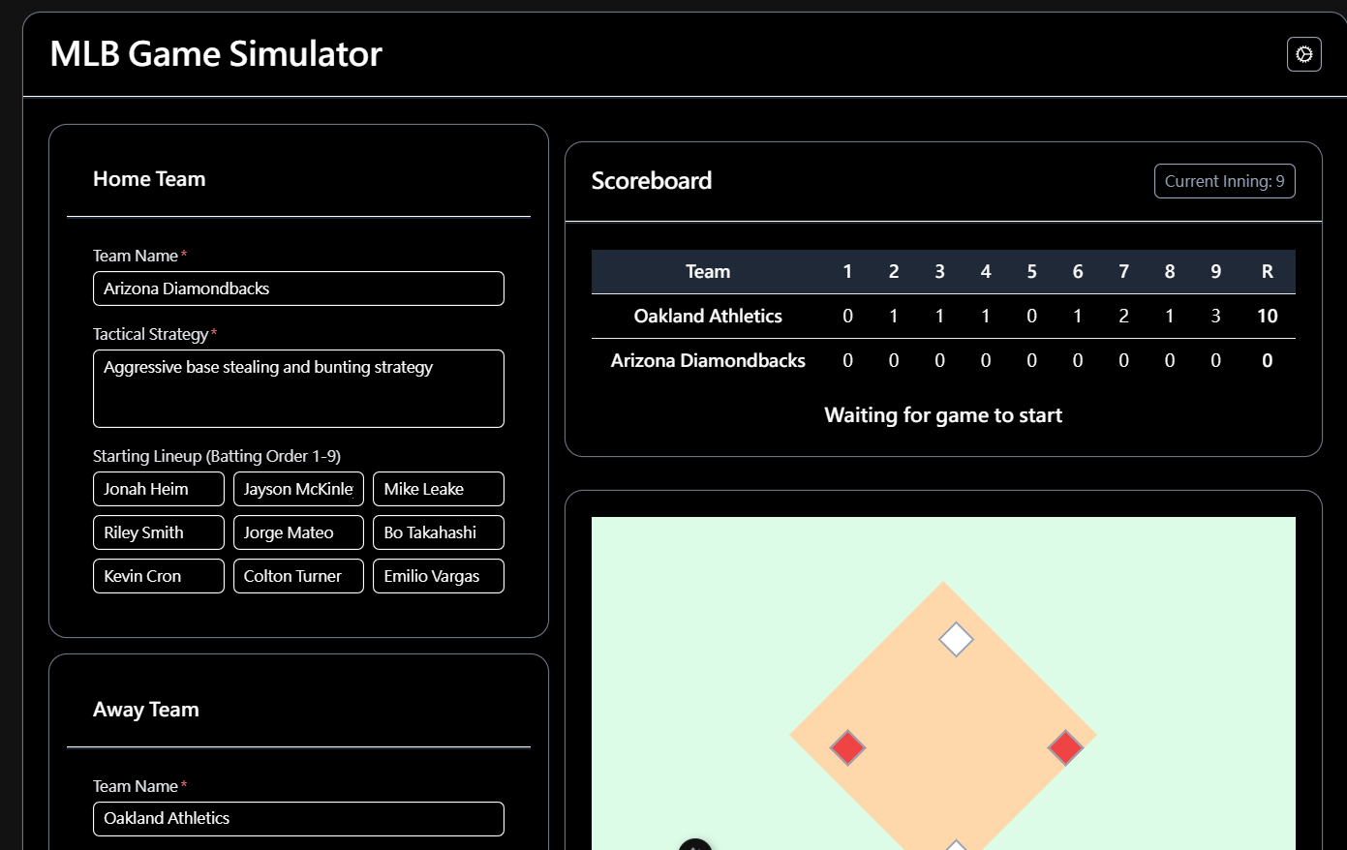Click Arizona Diamondbacks row name in scoreboard
Screen dimensions: 1347x850
708,361
